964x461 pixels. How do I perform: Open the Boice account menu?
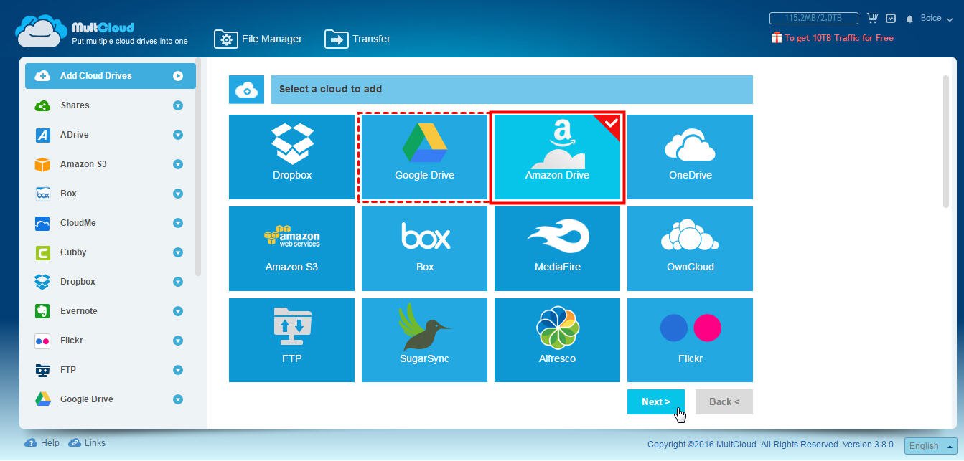[935, 18]
